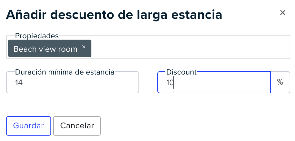Click the percent sign suffix
The width and height of the screenshot is (295, 141).
pos(280,82)
